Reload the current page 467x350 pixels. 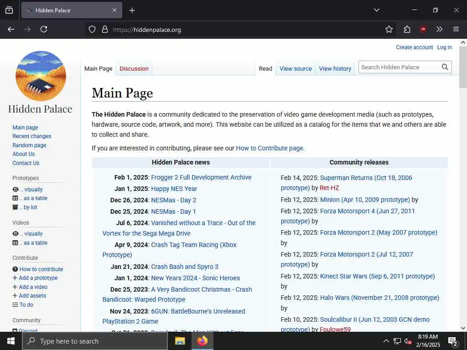44,29
